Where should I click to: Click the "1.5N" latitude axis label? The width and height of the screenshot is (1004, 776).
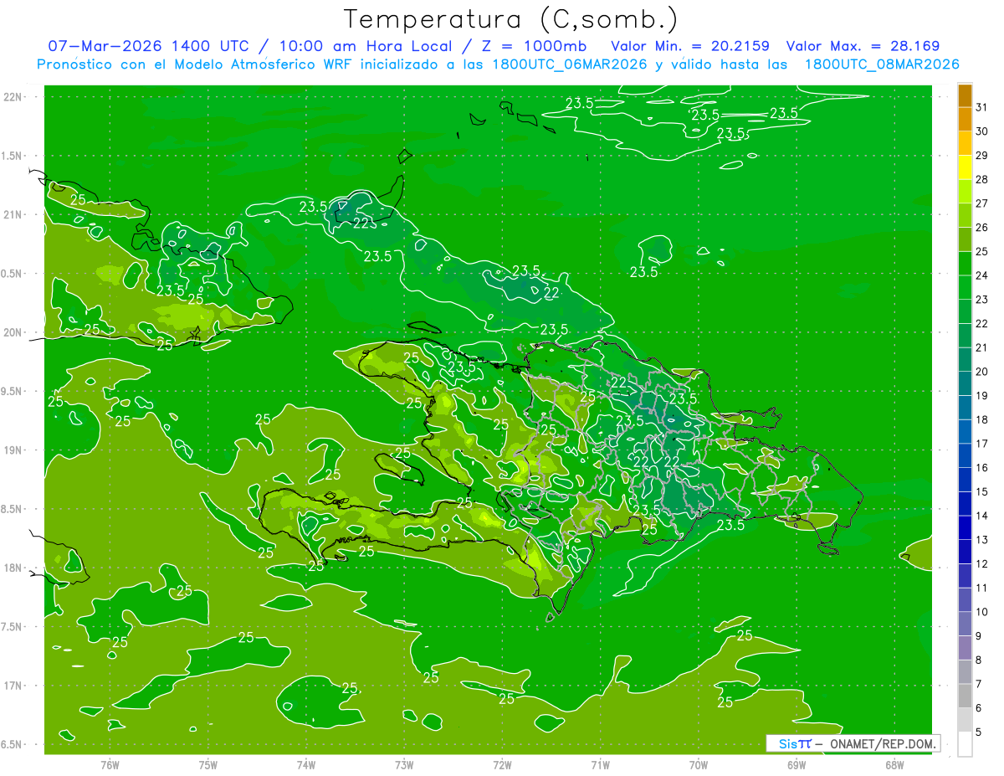pos(12,156)
